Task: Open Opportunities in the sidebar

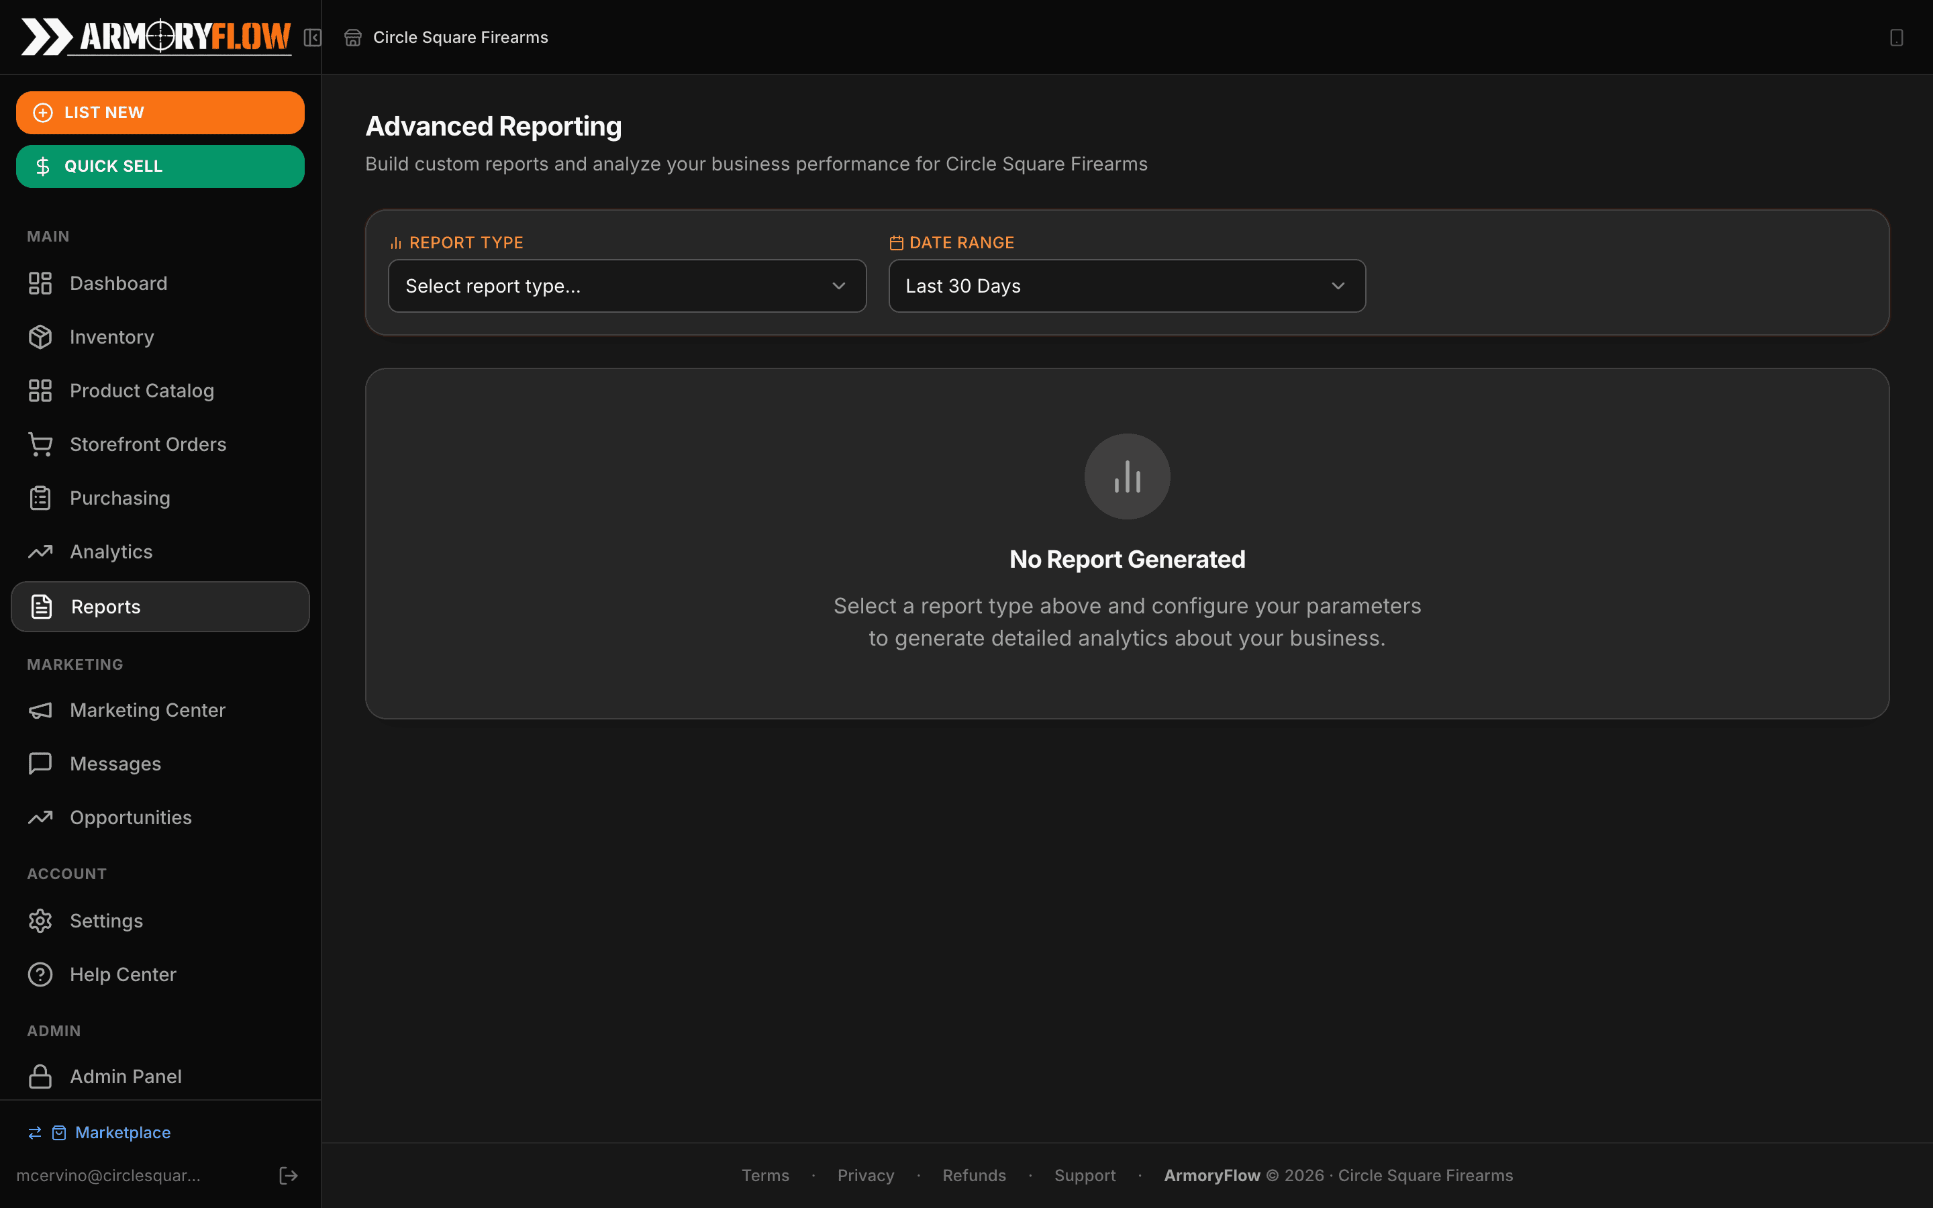Action: [x=160, y=817]
